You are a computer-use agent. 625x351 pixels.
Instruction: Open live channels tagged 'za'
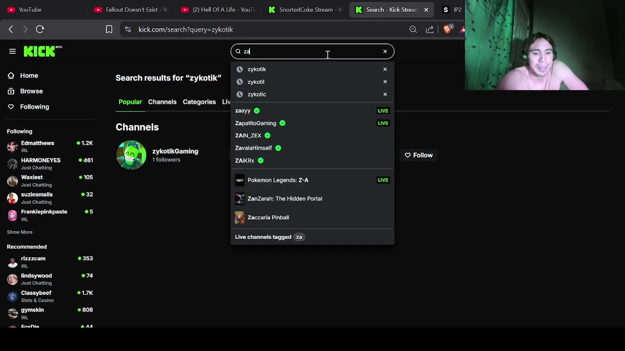(312, 237)
